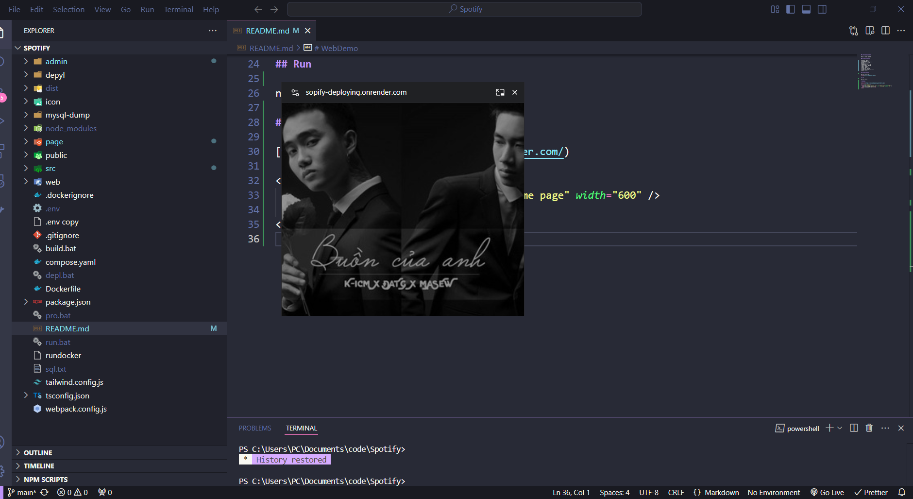This screenshot has width=913, height=499.
Task: Toggle primary side bar visibility
Action: click(x=791, y=9)
